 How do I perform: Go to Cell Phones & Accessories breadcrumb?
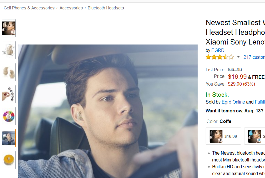point(29,8)
